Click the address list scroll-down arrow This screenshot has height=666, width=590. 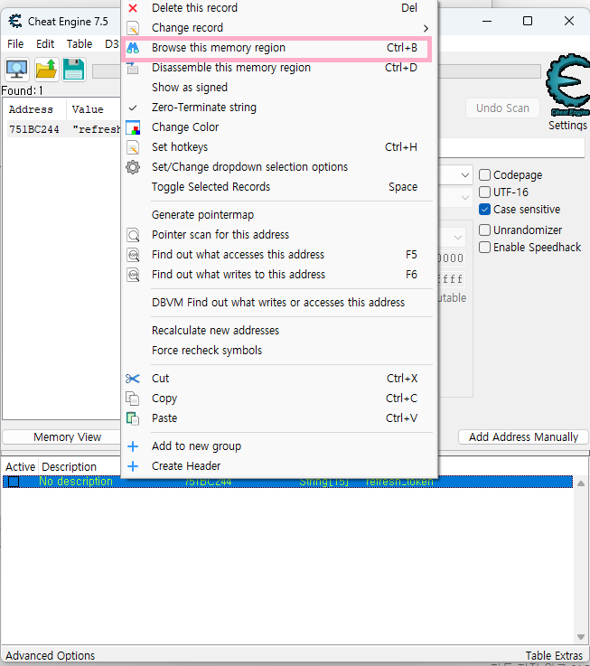pyautogui.click(x=581, y=637)
